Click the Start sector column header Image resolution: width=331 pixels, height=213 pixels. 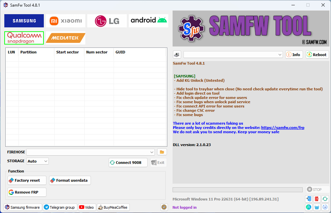tap(69, 52)
